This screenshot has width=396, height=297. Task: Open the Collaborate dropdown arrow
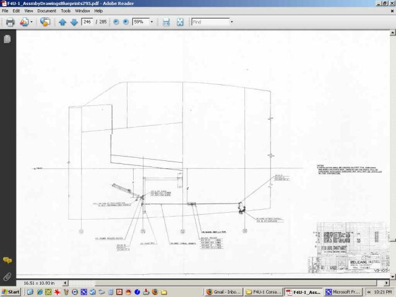pyautogui.click(x=32, y=22)
